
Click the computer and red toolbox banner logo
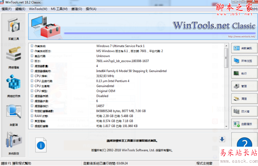(x=46, y=27)
